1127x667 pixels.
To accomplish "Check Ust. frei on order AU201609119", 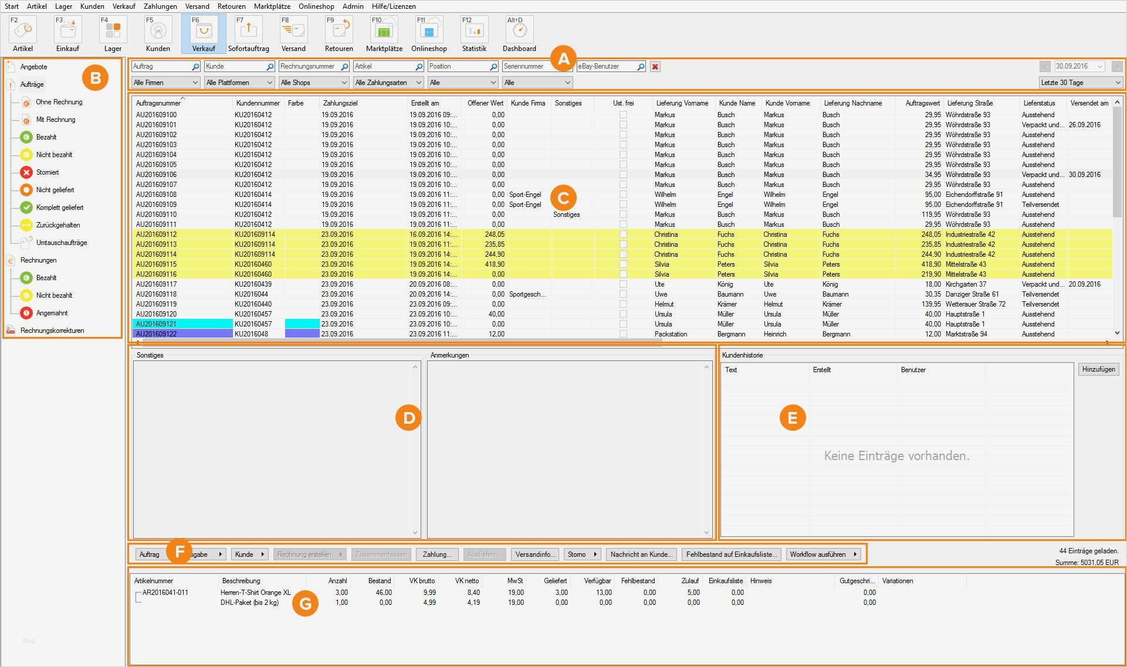I will click(x=622, y=304).
